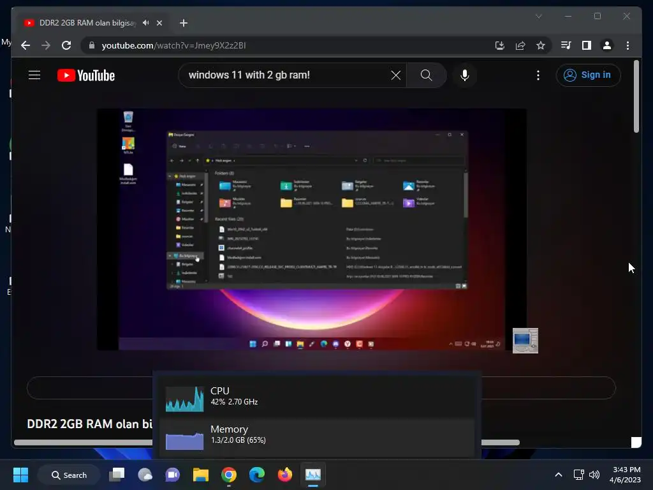Click the YouTube video player
The width and height of the screenshot is (653, 490).
click(x=312, y=230)
